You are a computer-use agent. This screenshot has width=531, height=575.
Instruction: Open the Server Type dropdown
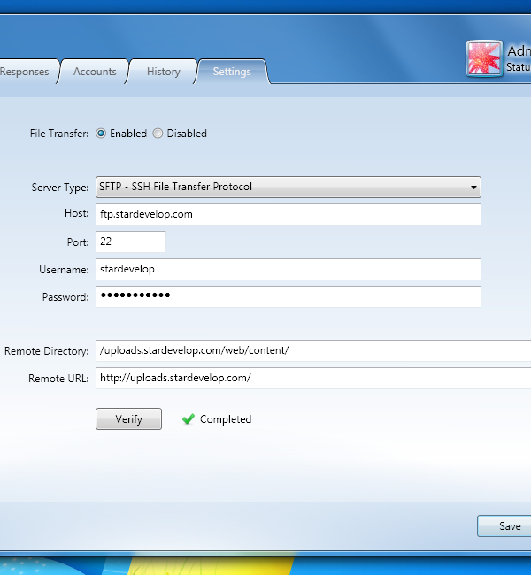pyautogui.click(x=288, y=187)
